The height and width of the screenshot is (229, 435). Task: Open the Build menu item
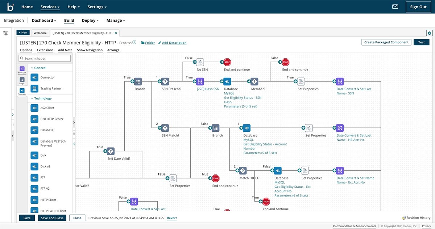click(69, 21)
